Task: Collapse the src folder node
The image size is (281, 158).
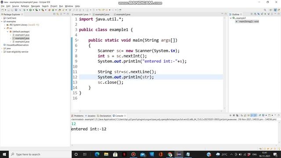Action: [x=5, y=28]
